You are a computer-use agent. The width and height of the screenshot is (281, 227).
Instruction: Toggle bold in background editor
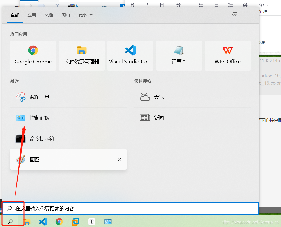coord(133,4)
